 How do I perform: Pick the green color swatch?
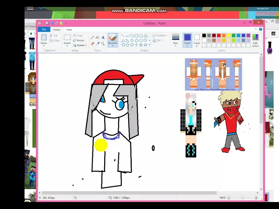234,35
